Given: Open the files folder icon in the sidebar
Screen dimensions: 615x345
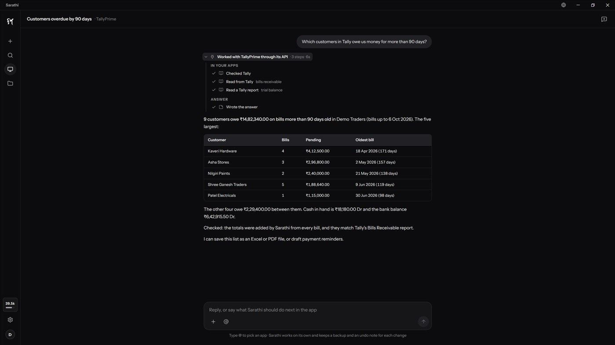Looking at the screenshot, I should tap(10, 83).
